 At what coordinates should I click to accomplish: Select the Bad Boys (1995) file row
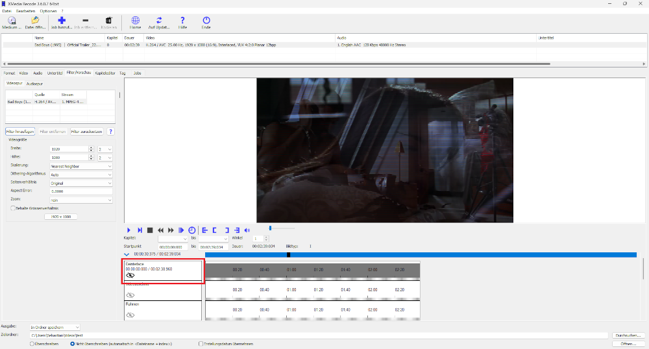[x=323, y=45]
